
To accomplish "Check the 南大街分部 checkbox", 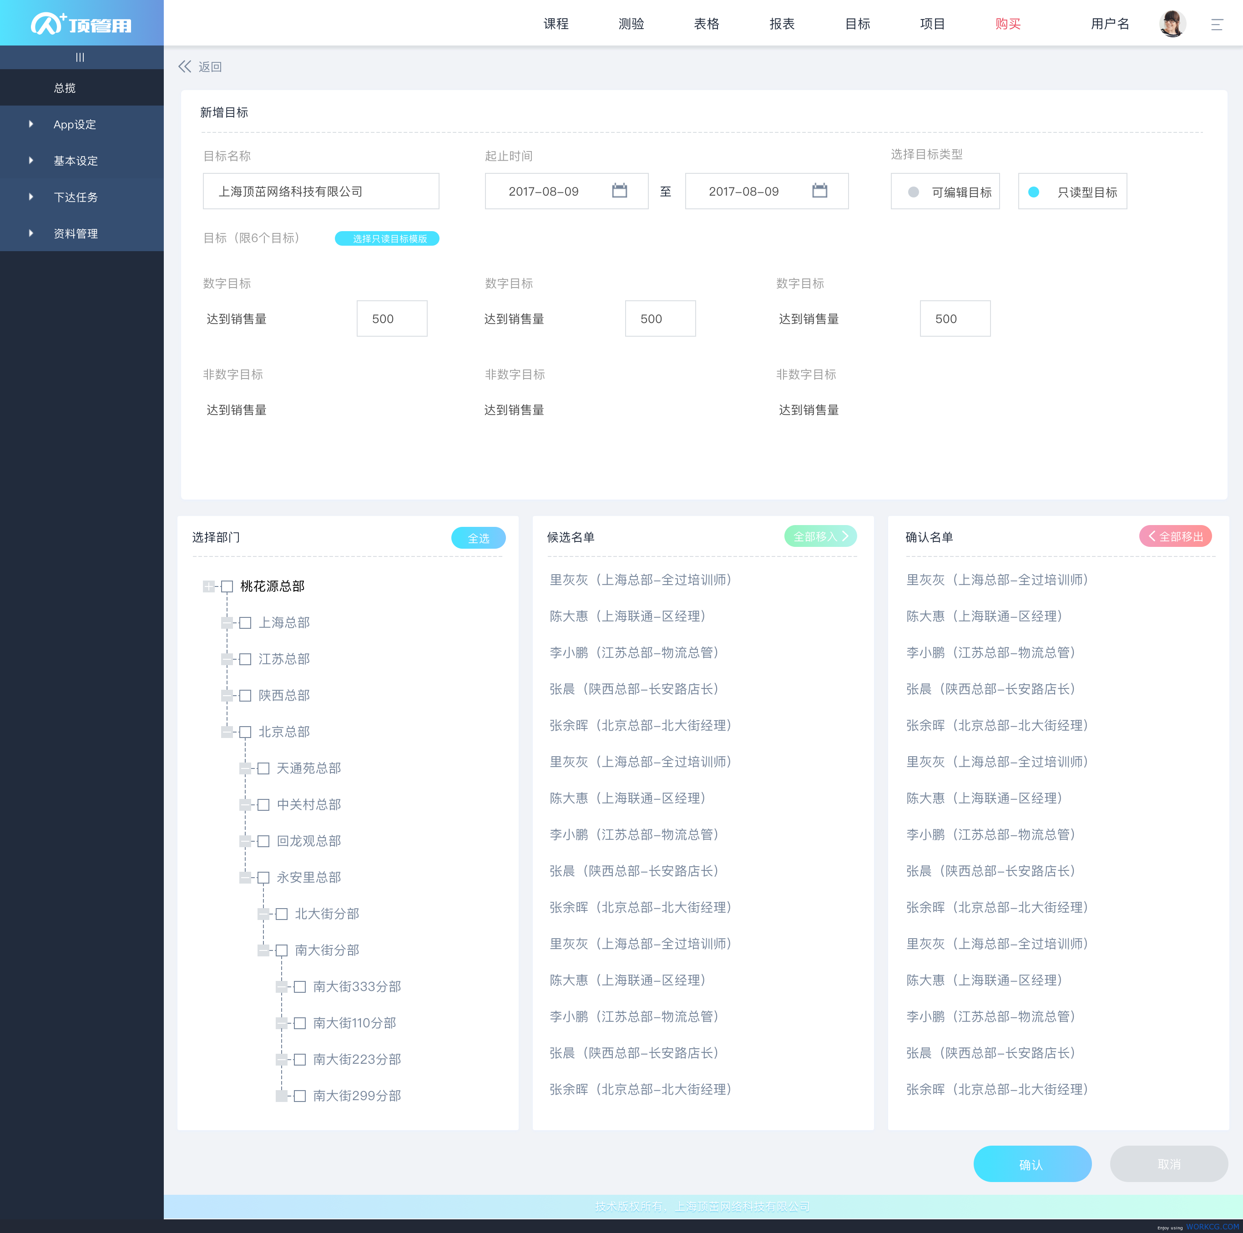I will (x=281, y=950).
